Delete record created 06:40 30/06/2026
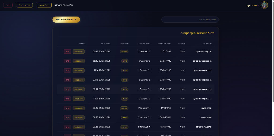The height and width of the screenshot is (136, 274). pyautogui.click(x=67, y=61)
